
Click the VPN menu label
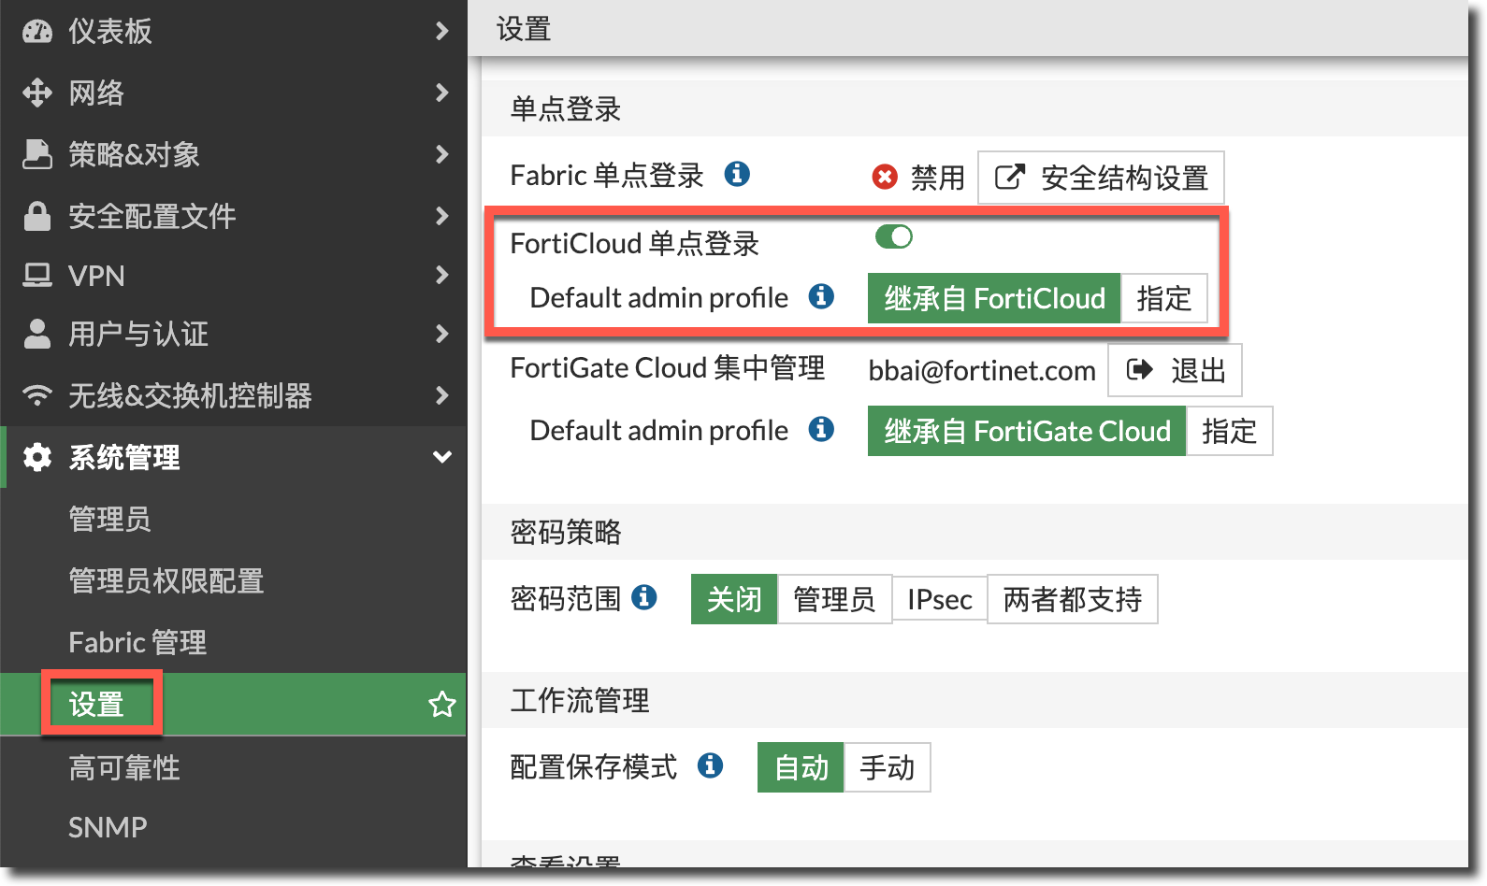[96, 276]
